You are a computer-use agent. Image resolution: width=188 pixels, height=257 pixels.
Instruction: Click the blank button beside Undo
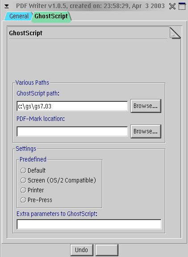point(107,250)
